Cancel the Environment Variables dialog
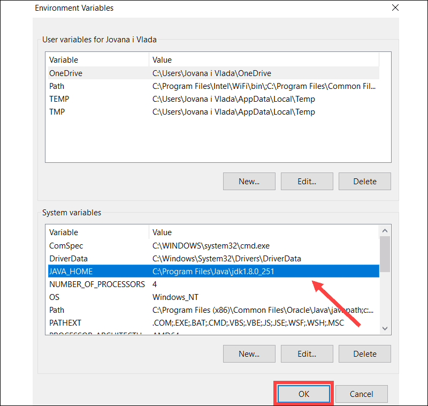Screen dimensions: 428x406 [x=362, y=394]
